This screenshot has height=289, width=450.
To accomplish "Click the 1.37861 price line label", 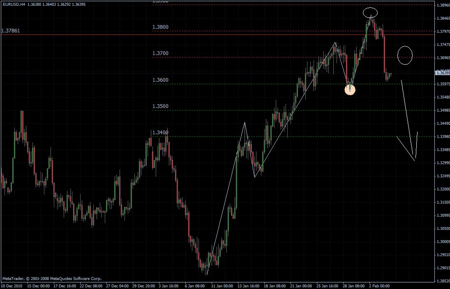I will pos(12,30).
